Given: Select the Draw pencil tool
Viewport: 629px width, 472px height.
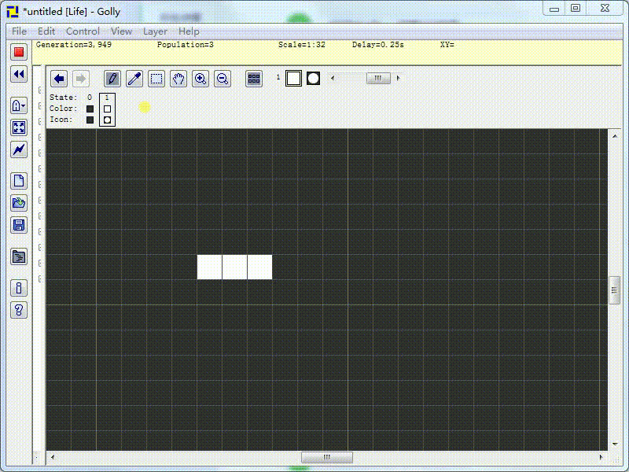Looking at the screenshot, I should (x=112, y=79).
